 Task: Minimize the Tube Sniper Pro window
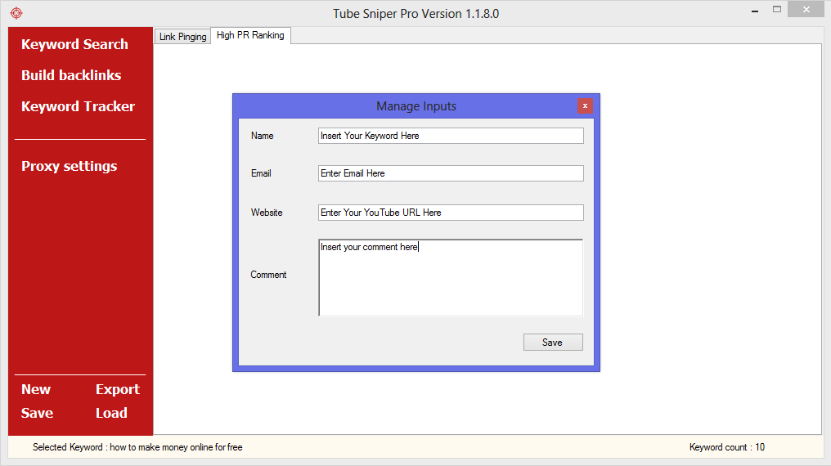[x=755, y=10]
